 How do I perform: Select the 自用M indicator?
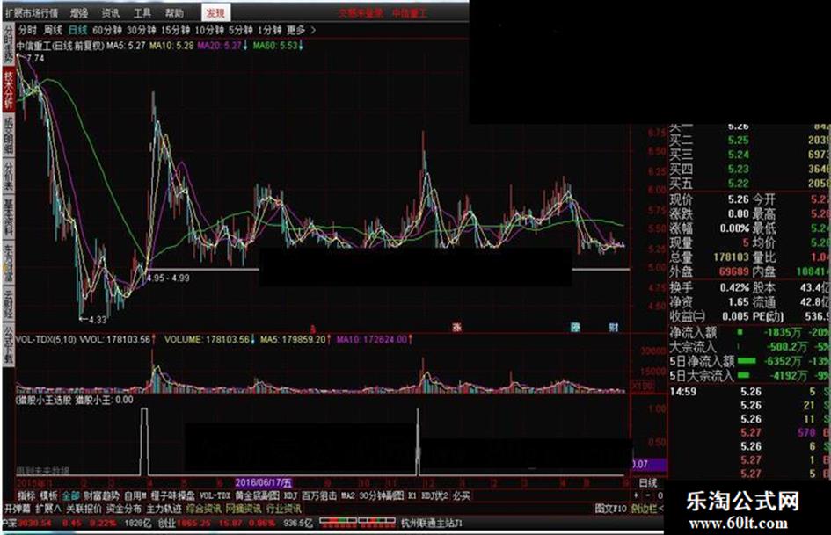pos(135,495)
